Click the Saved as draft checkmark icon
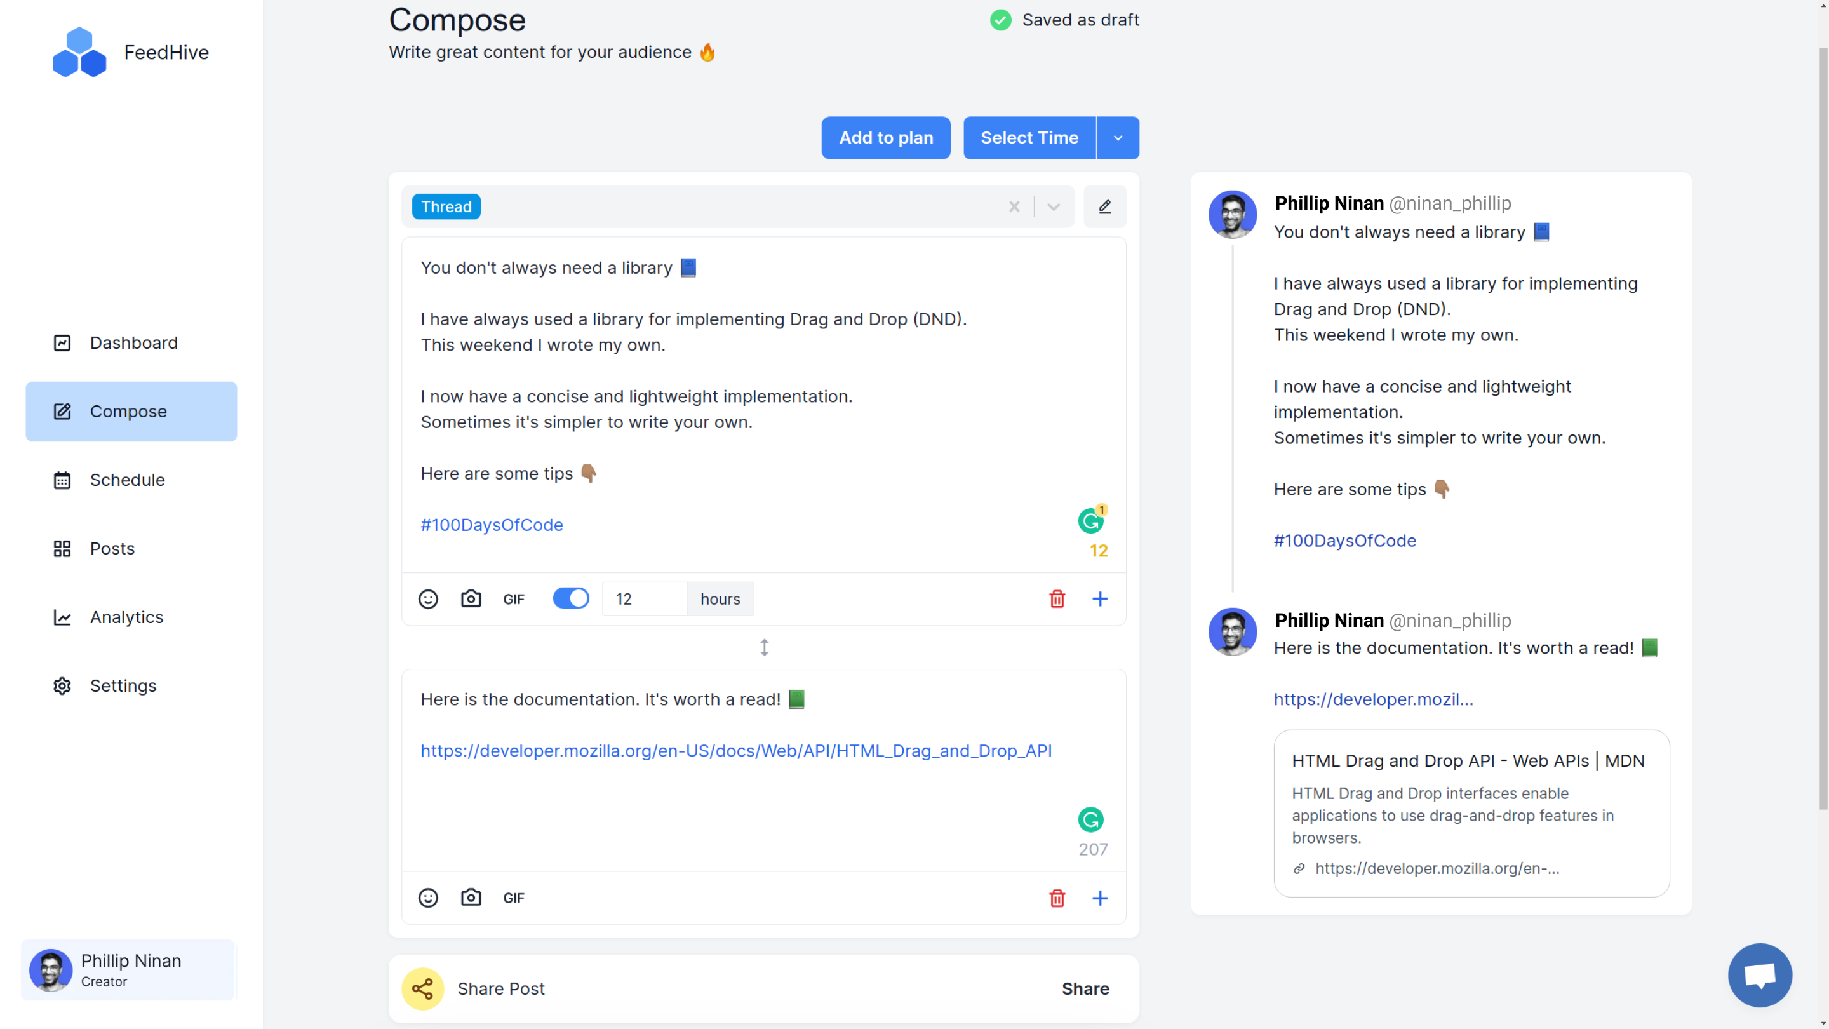This screenshot has height=1029, width=1829. click(x=1001, y=20)
